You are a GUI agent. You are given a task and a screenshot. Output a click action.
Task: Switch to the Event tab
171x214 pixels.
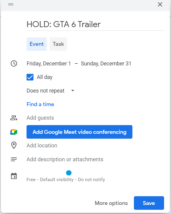[x=36, y=44]
